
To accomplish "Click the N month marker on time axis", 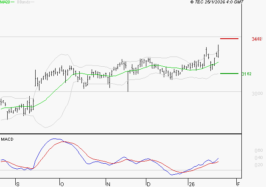I will [108, 184].
